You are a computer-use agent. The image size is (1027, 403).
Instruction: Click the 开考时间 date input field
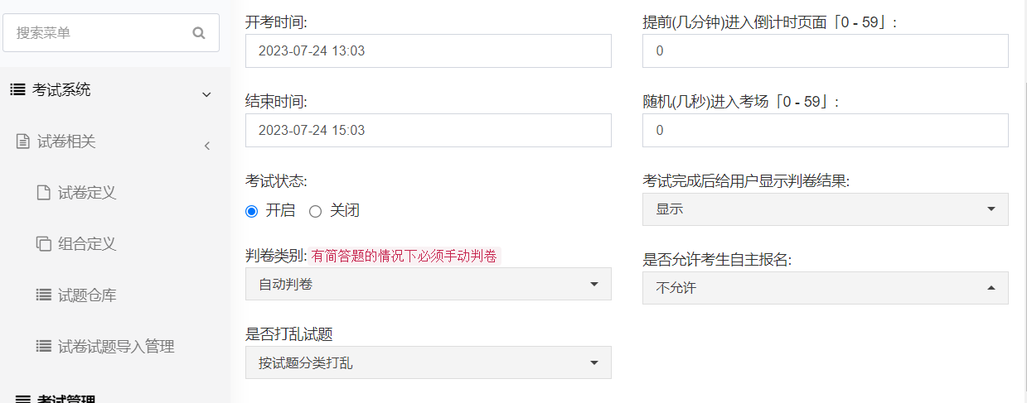429,50
